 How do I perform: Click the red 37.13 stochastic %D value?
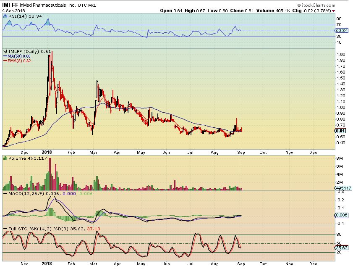94,229
